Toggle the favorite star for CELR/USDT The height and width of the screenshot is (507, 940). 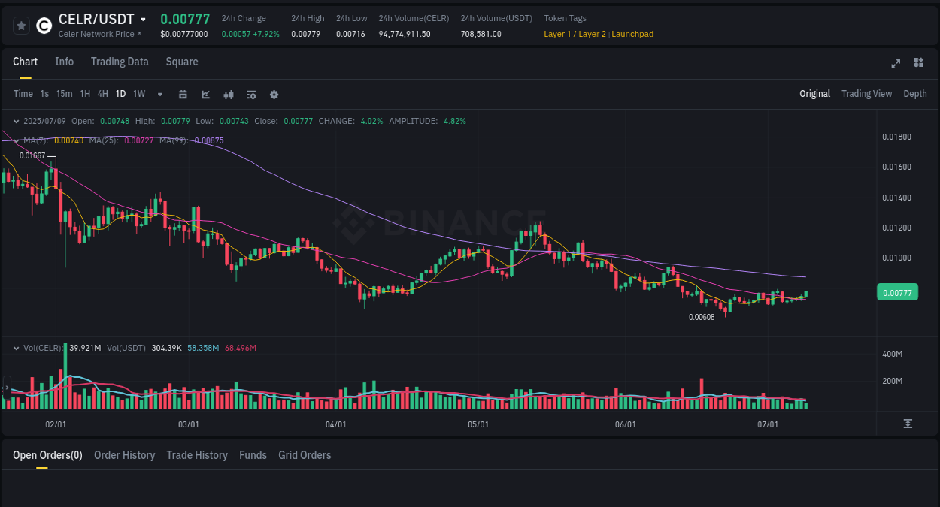tap(21, 25)
